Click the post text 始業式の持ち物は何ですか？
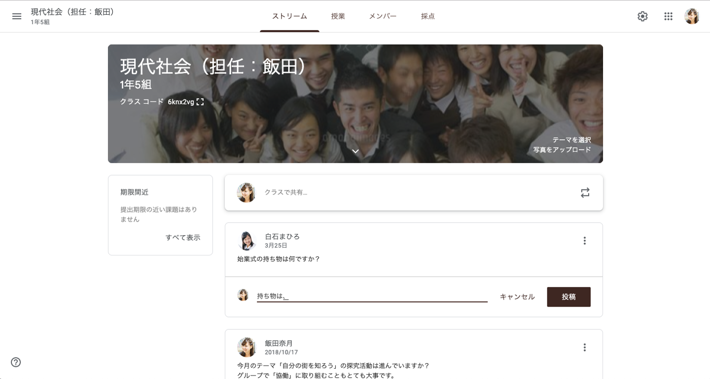The height and width of the screenshot is (379, 710). 279,259
